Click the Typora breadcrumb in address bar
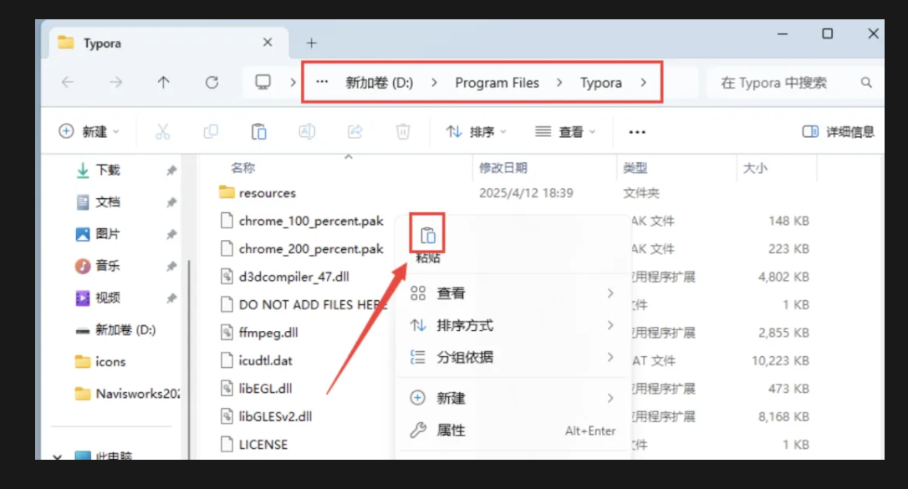The width and height of the screenshot is (908, 489). pos(601,83)
